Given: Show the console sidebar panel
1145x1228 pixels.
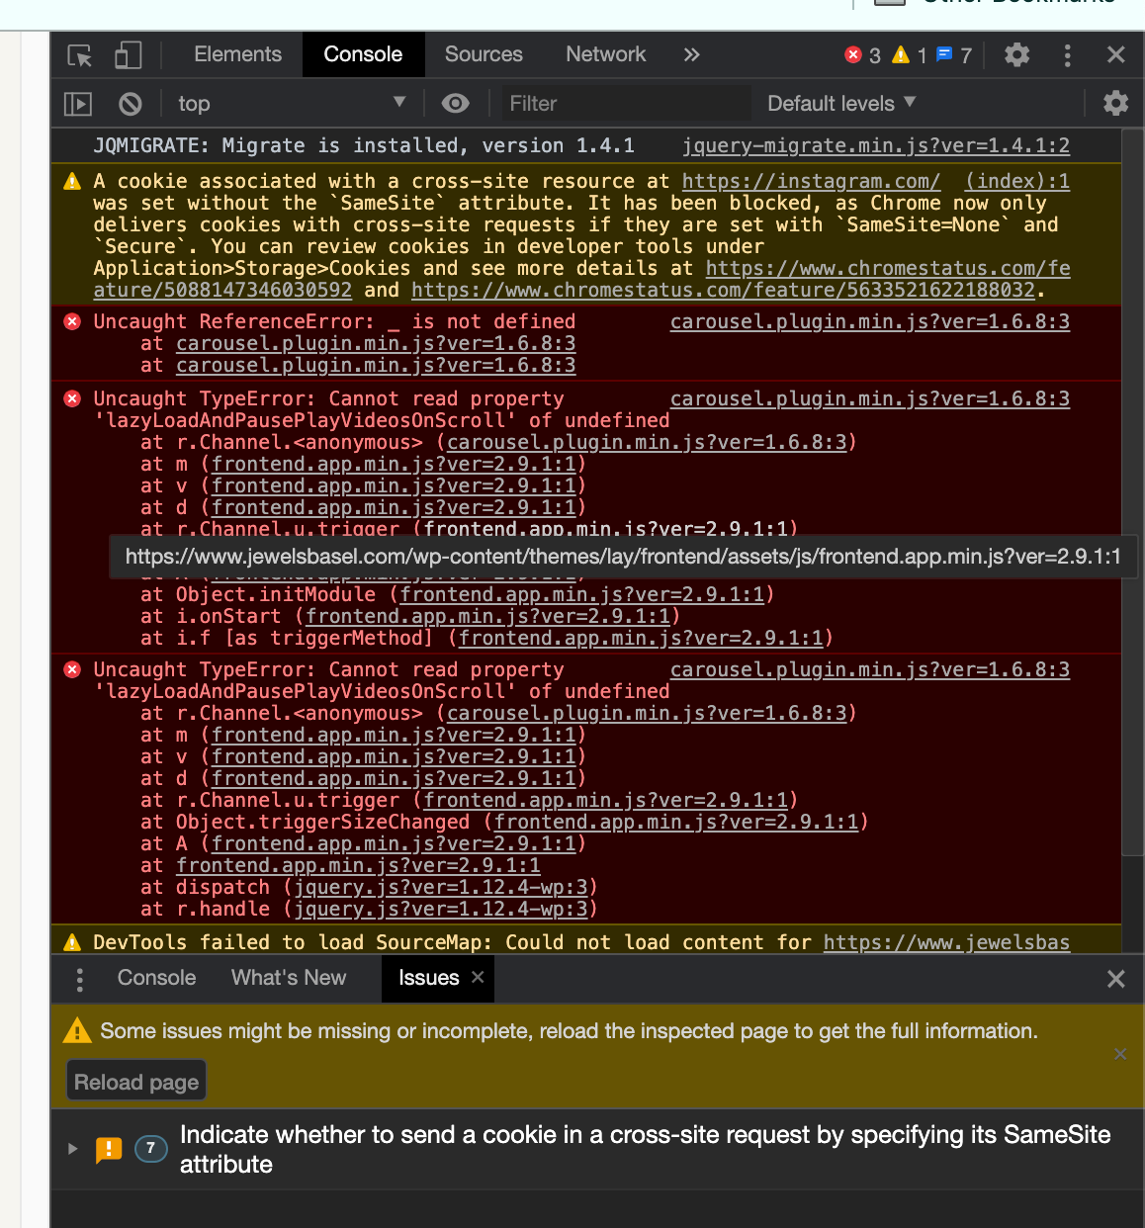Looking at the screenshot, I should tap(77, 103).
